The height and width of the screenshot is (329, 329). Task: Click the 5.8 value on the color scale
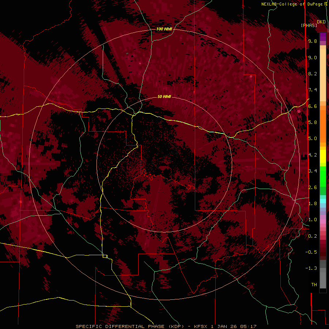313,122
